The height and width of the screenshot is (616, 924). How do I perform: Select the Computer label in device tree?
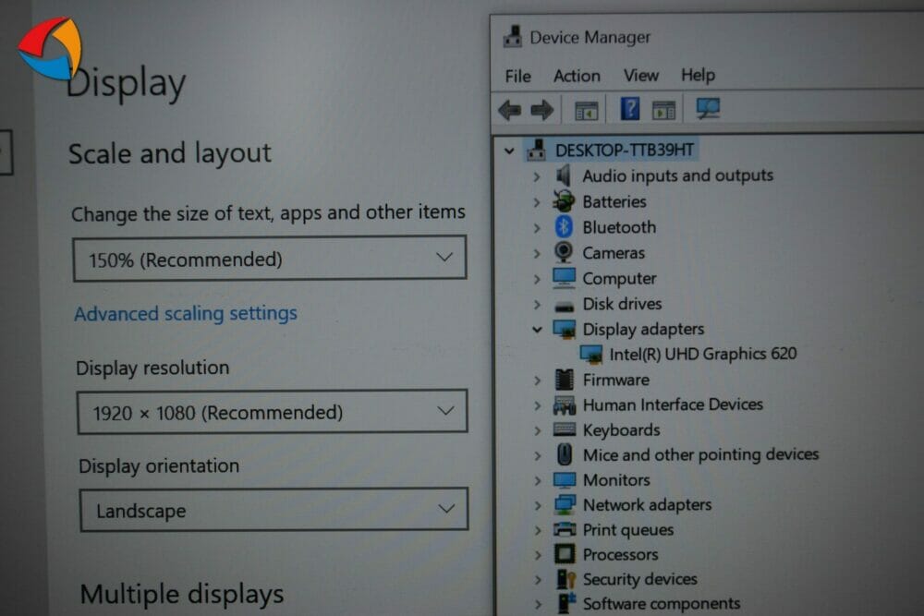pos(620,279)
